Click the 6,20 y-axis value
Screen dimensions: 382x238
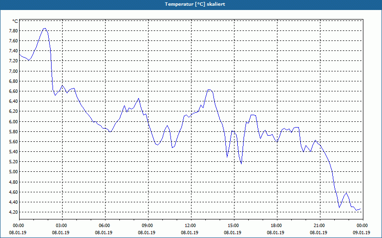[x=13, y=111]
